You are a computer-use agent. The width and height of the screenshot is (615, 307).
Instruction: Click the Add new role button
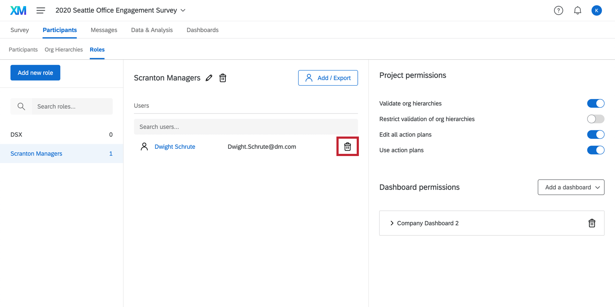coord(35,73)
